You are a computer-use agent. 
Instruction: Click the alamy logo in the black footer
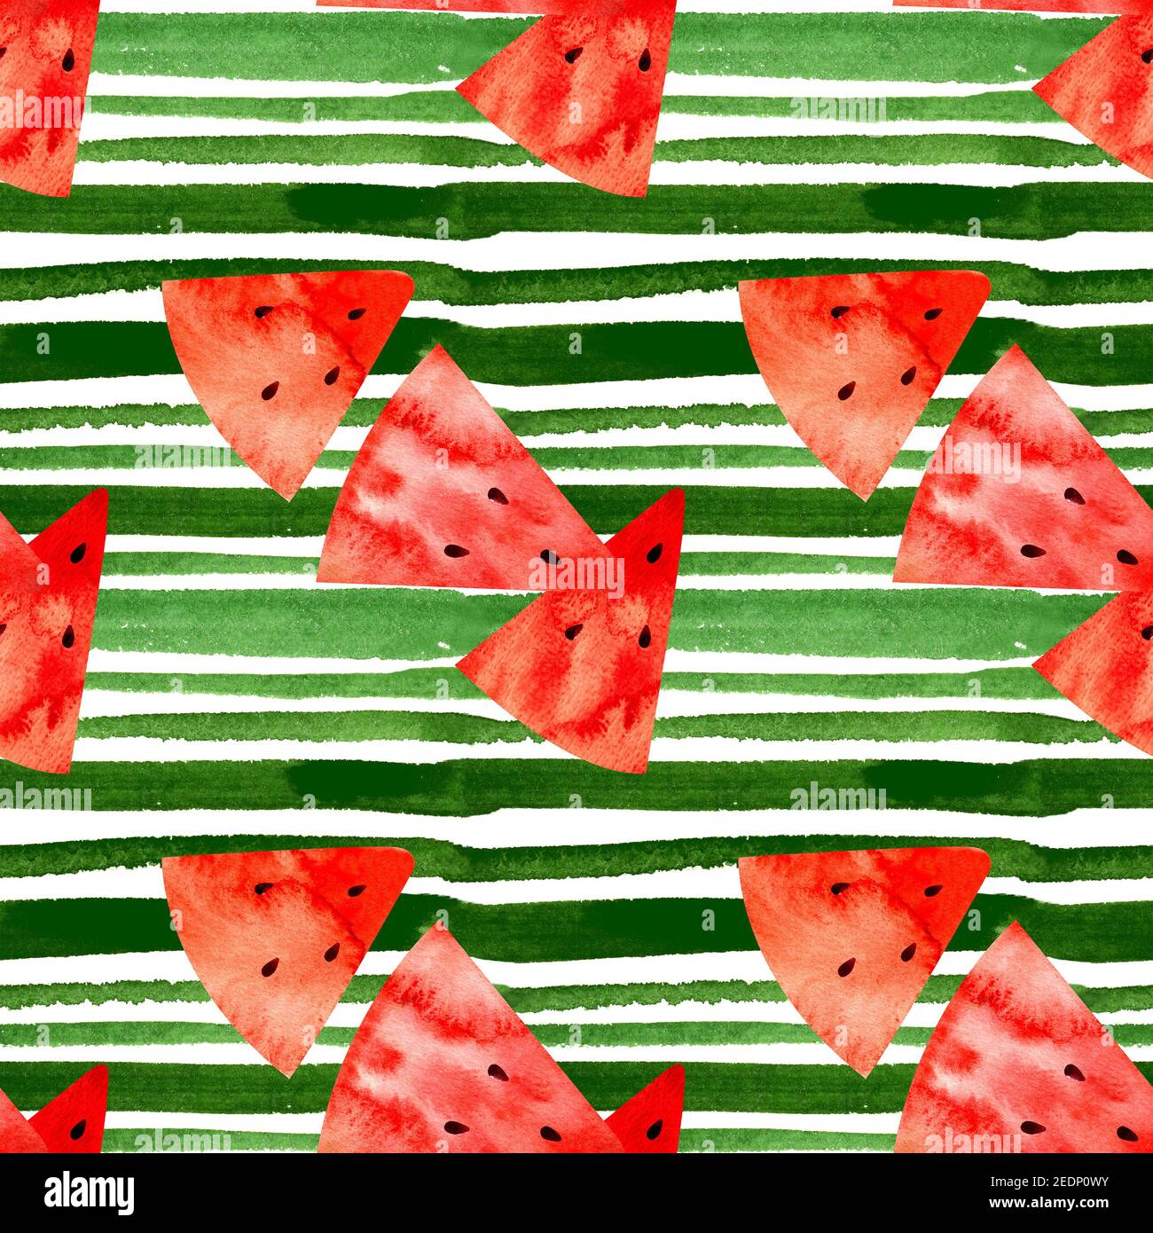pos(90,1191)
